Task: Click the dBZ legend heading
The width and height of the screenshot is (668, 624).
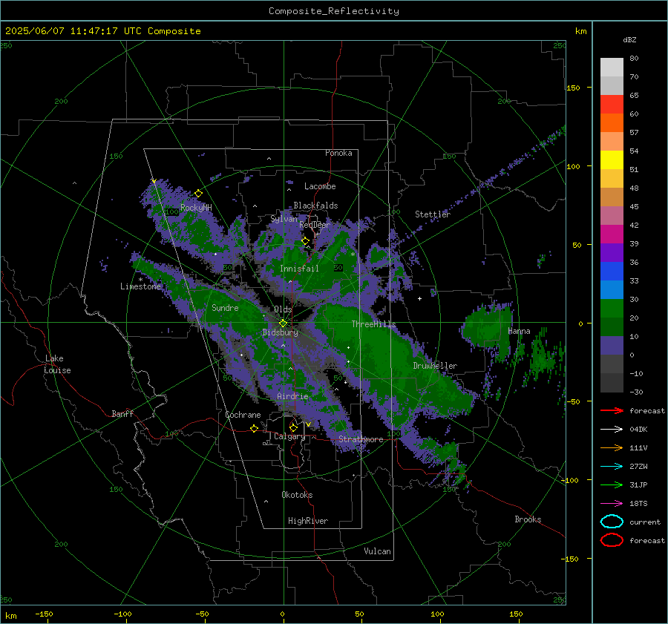Action: point(629,39)
